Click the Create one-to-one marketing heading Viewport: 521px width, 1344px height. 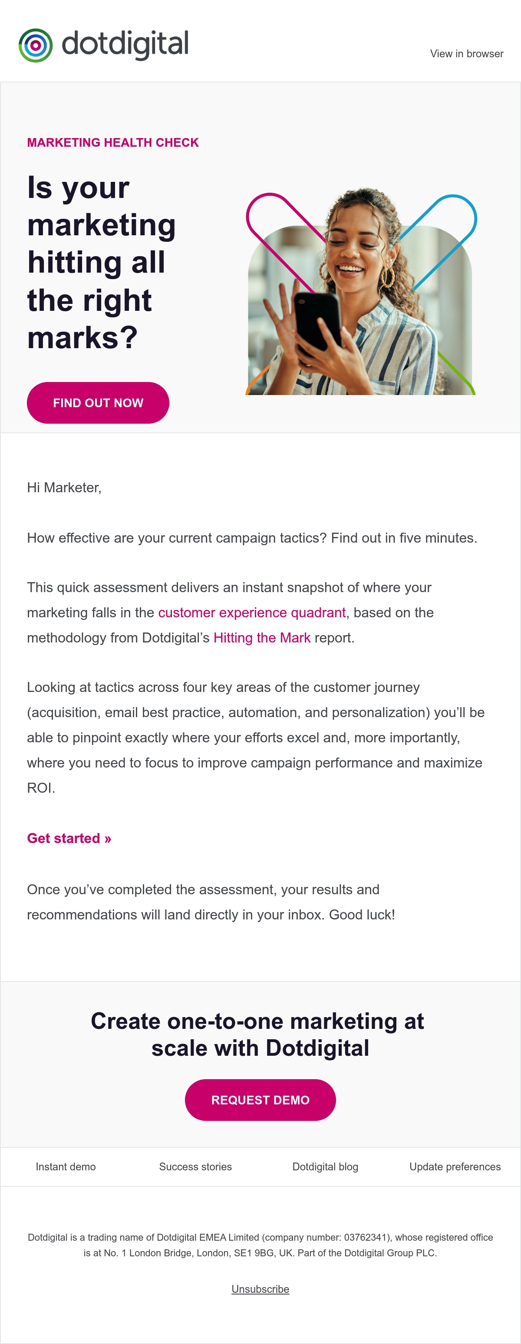click(258, 1034)
